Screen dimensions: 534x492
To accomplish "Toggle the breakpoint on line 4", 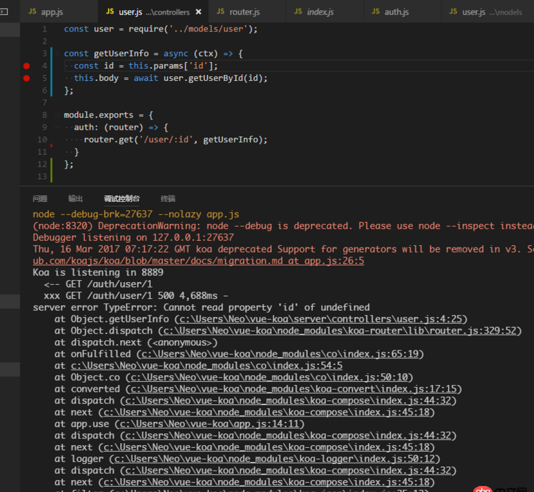I will click(27, 66).
